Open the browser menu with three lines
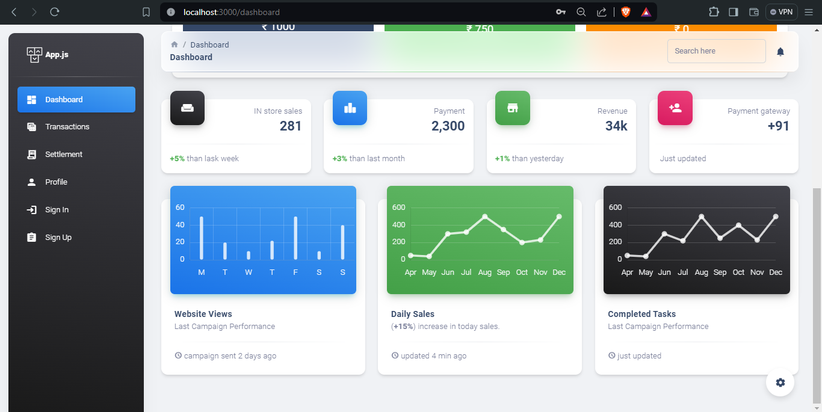The height and width of the screenshot is (412, 822). [809, 11]
